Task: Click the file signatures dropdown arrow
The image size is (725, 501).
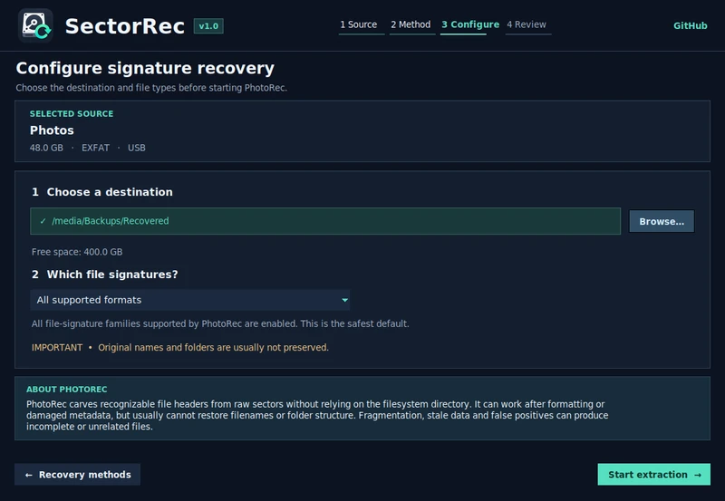Action: [344, 300]
